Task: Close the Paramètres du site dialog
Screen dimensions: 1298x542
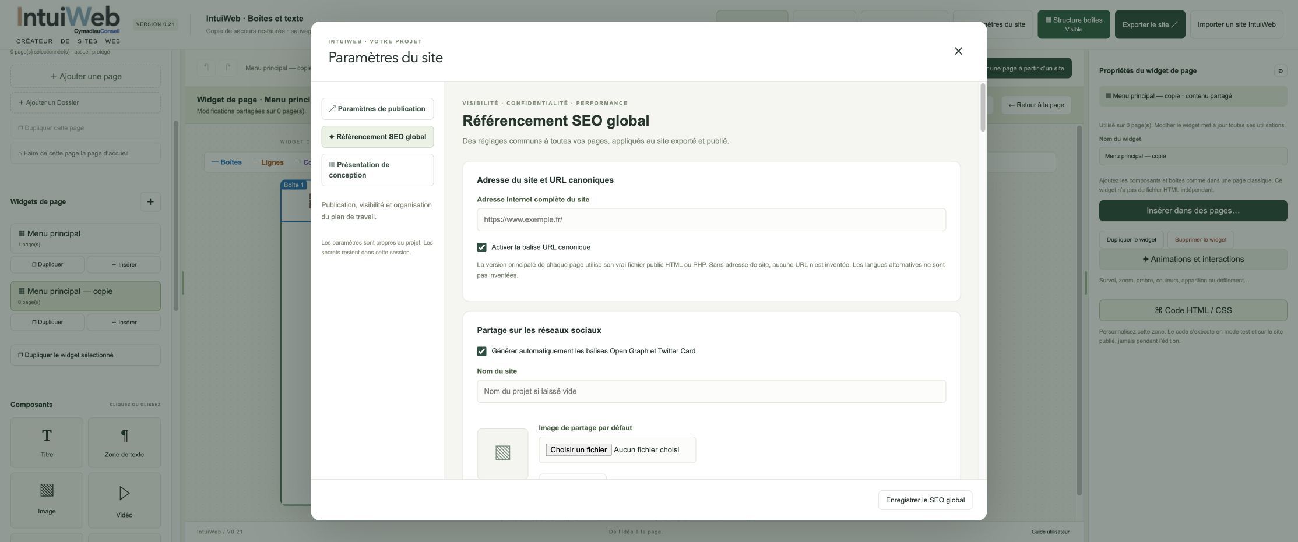Action: coord(958,51)
